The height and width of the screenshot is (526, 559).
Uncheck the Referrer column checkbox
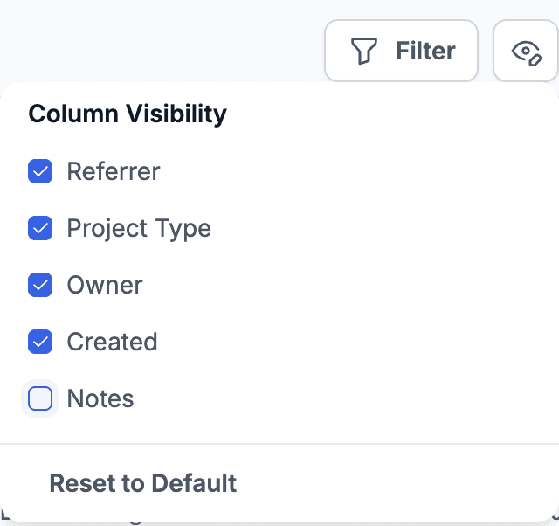tap(40, 171)
